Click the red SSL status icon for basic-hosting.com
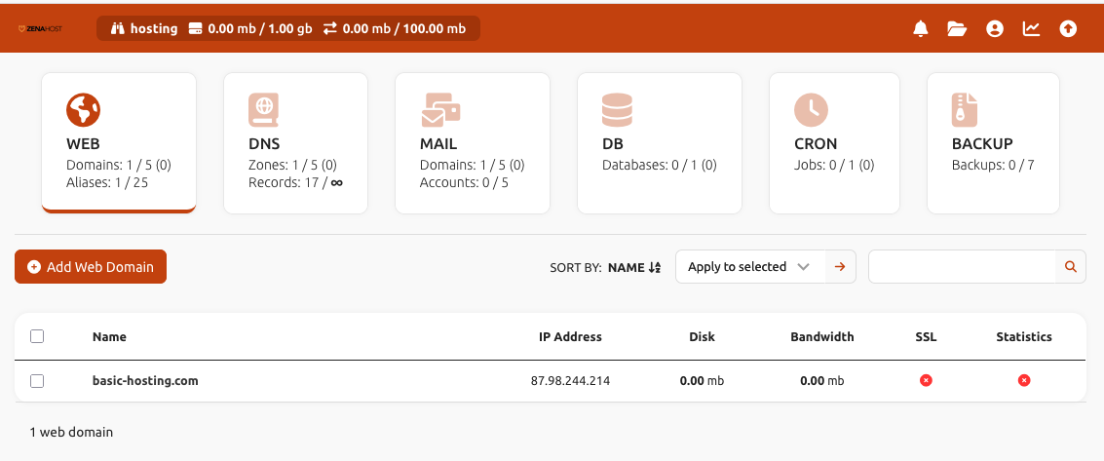Image resolution: width=1104 pixels, height=461 pixels. (x=926, y=380)
